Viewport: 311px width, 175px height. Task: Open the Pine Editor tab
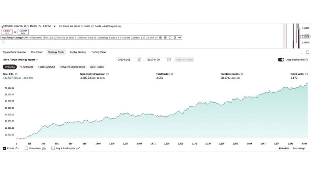pos(37,52)
